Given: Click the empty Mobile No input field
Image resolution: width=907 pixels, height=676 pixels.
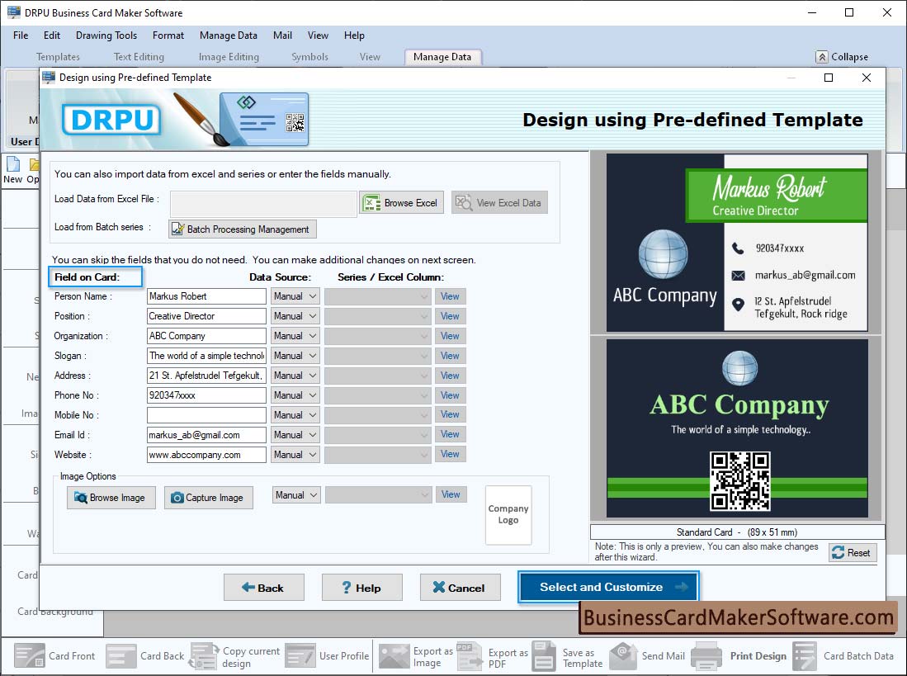Looking at the screenshot, I should point(206,415).
